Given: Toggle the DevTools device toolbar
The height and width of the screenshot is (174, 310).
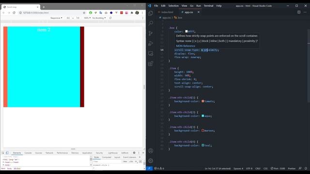Looking at the screenshot, I should click(7, 153).
